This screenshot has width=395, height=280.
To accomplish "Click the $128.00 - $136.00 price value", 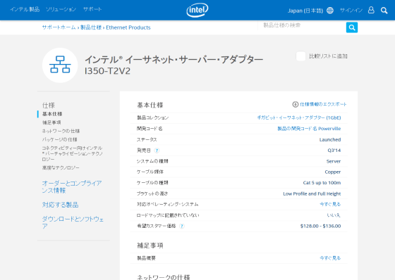I will point(320,227).
